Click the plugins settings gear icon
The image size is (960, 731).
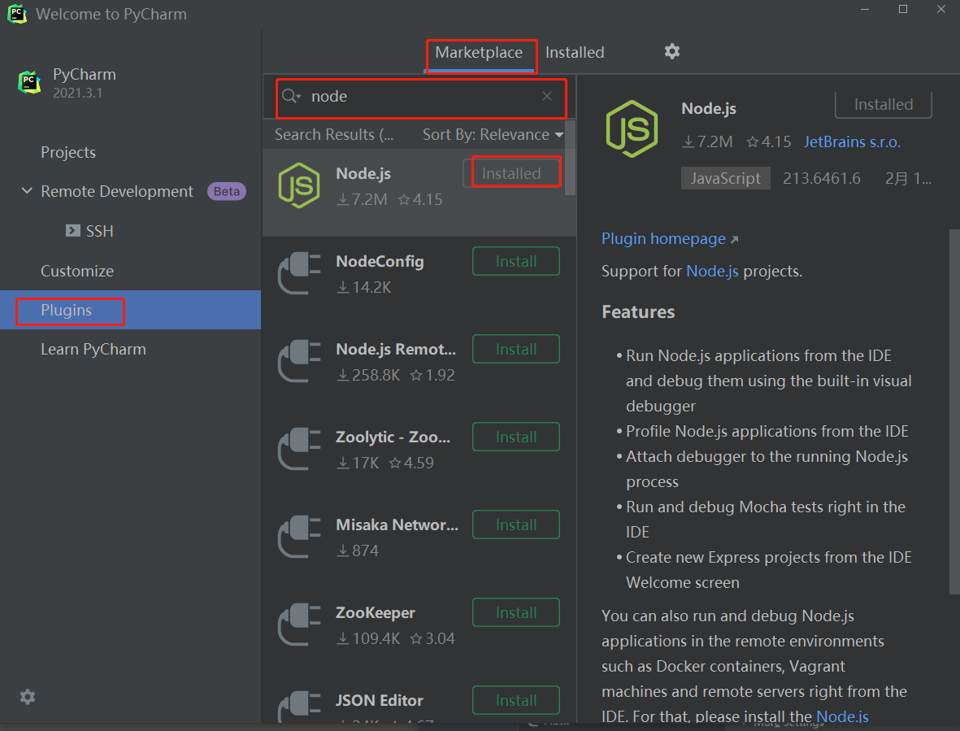[x=672, y=51]
